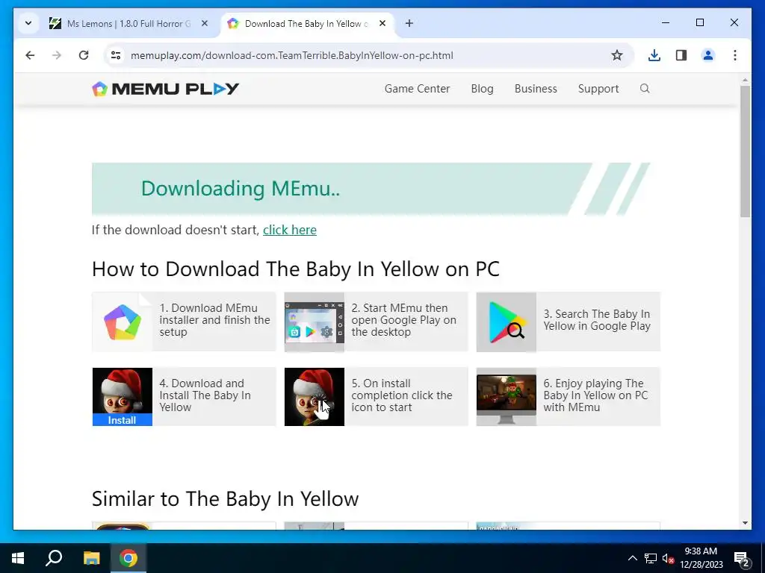Open the Windows Start menu
This screenshot has height=573, width=765.
[x=18, y=558]
